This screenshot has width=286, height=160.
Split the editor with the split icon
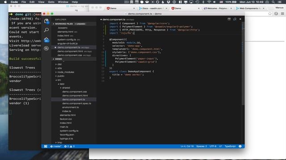[229, 19]
